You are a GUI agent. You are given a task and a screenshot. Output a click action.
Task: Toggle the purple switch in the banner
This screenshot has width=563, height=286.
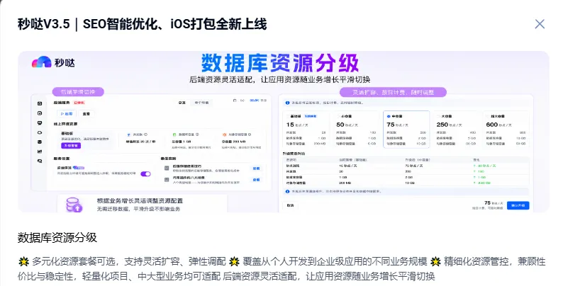click(145, 174)
